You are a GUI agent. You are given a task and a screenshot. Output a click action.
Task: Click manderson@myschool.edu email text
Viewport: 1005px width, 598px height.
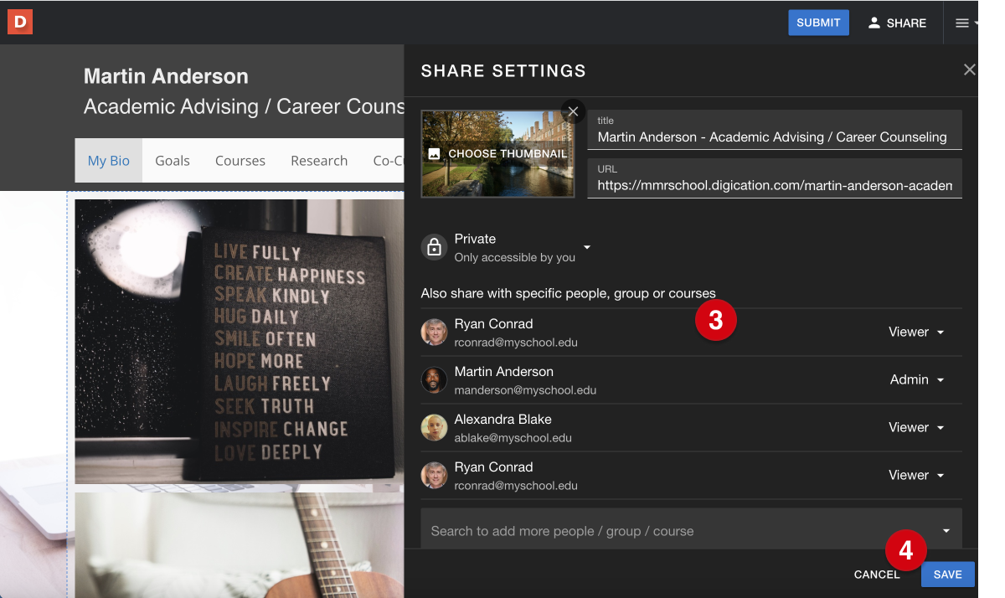[525, 390]
